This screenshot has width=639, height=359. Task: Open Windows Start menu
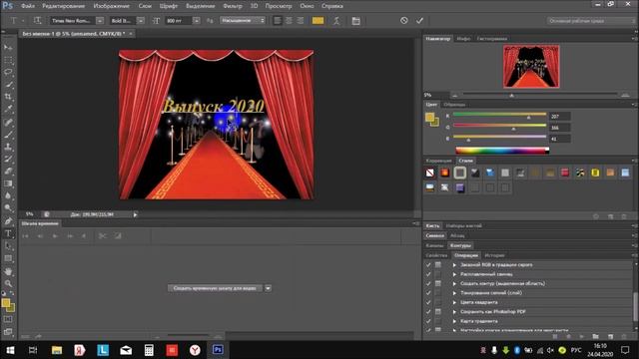pyautogui.click(x=10, y=350)
